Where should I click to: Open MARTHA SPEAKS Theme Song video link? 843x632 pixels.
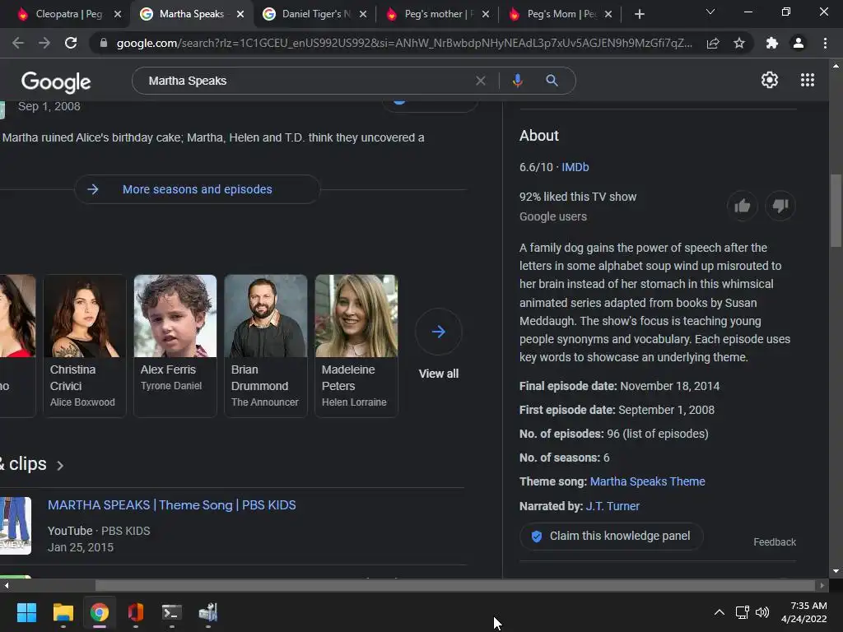[x=171, y=505]
